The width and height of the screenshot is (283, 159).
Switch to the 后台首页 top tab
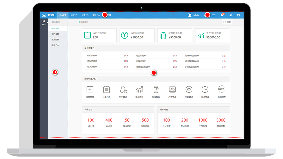click(x=63, y=15)
